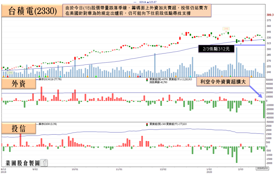Screen dimensions: 276x174
Task: Click the deepest green 投信 bar near -2000
Action: (x=237, y=154)
